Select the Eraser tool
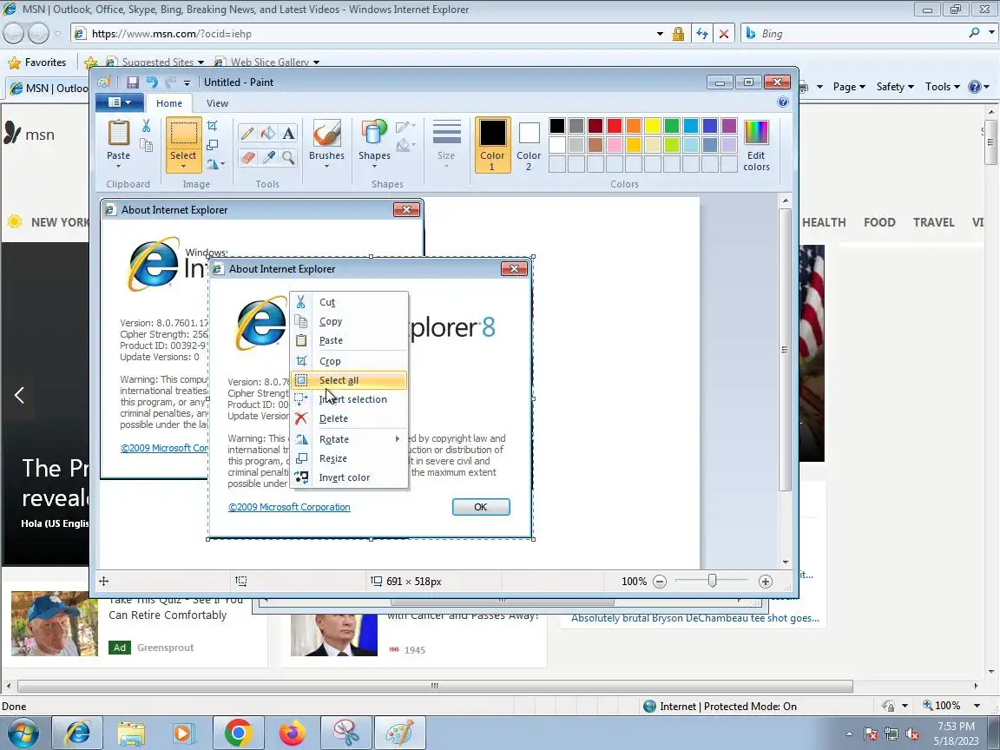The image size is (1000, 750). pos(247,157)
